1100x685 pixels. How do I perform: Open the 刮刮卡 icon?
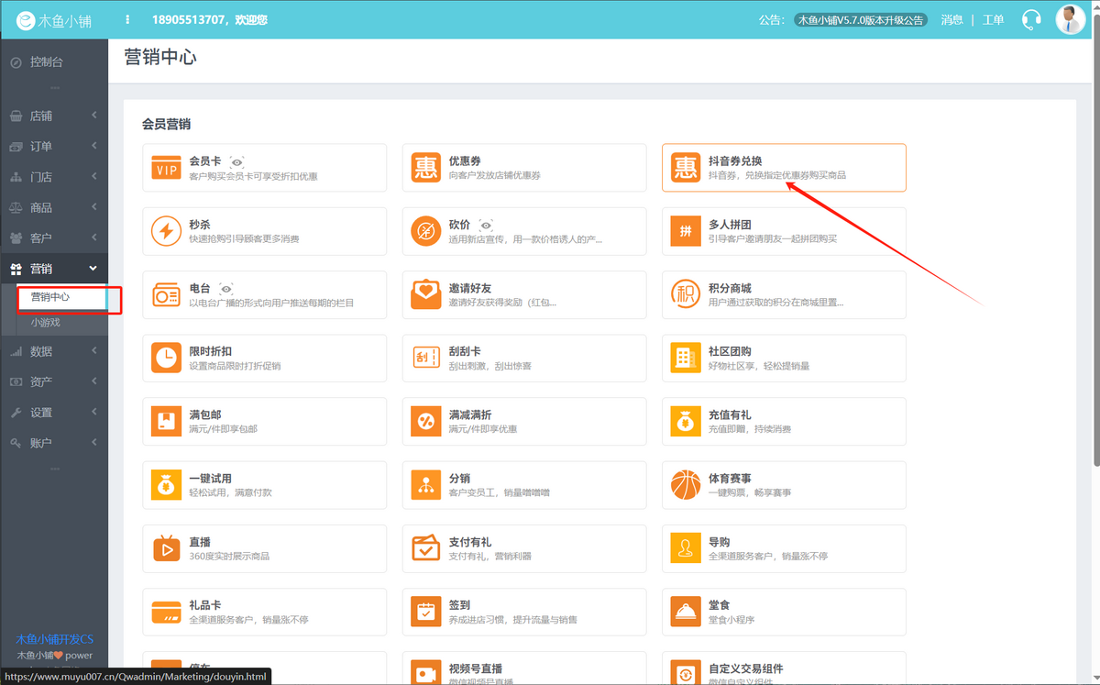coord(426,359)
